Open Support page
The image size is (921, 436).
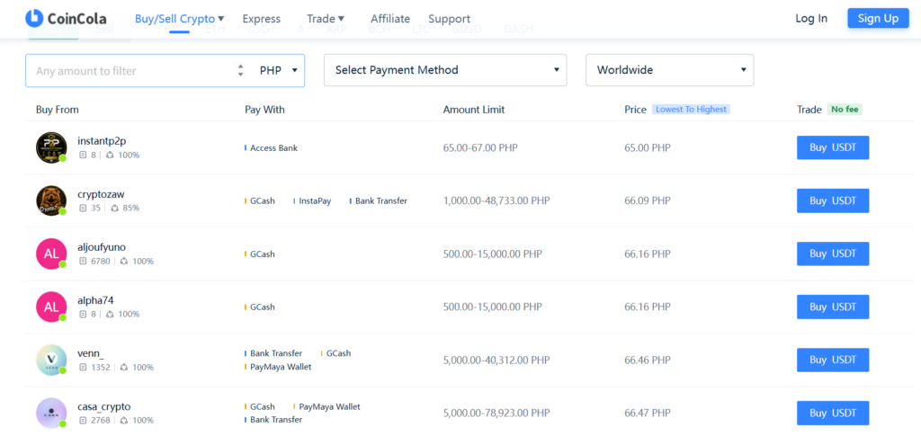coord(450,19)
